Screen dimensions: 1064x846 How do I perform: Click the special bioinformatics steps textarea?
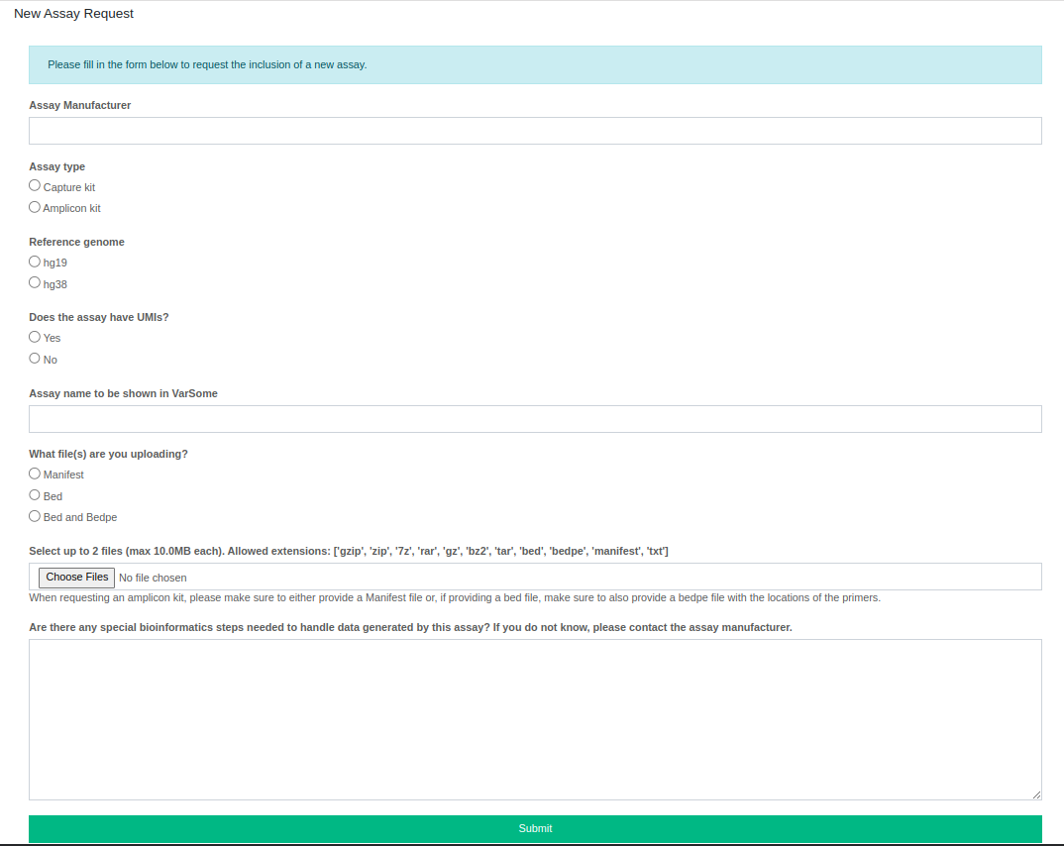[535, 720]
